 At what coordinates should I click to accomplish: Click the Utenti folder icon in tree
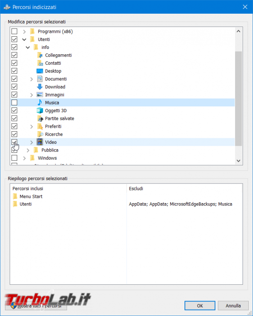[x=32, y=39]
